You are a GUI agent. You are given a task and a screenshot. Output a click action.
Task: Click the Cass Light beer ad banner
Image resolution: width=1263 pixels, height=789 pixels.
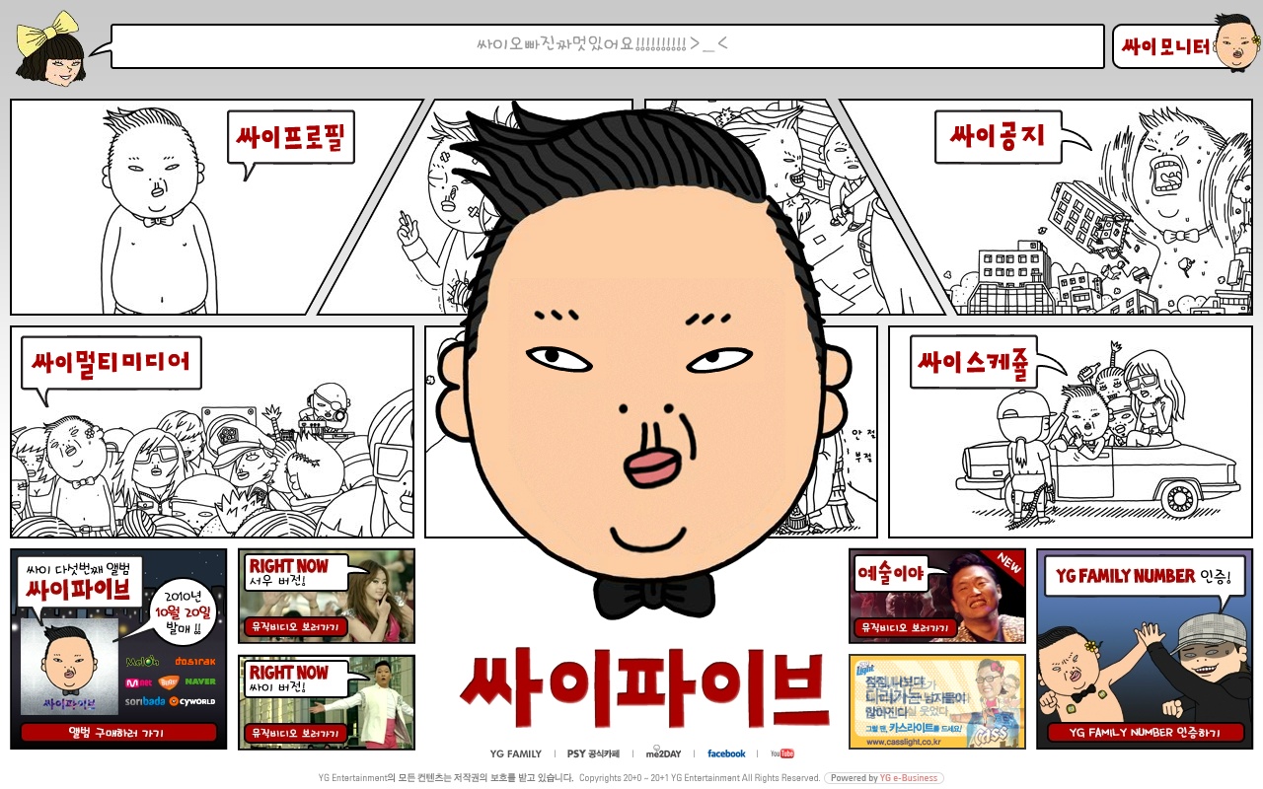click(x=937, y=702)
